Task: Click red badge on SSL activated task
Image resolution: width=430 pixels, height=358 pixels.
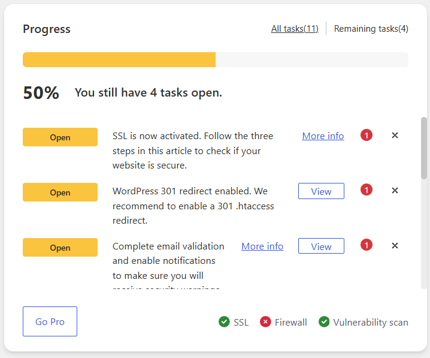Action: pyautogui.click(x=367, y=135)
